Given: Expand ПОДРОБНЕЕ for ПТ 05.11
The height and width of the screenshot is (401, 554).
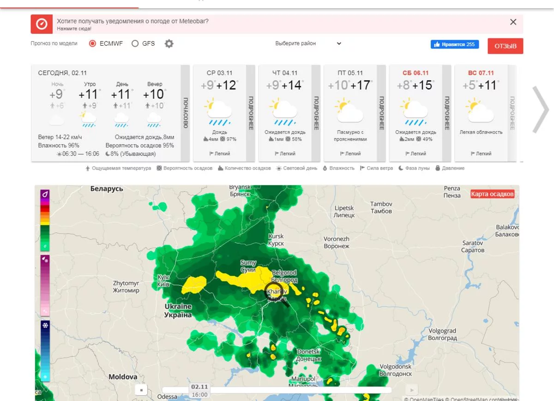Looking at the screenshot, I should [382, 113].
